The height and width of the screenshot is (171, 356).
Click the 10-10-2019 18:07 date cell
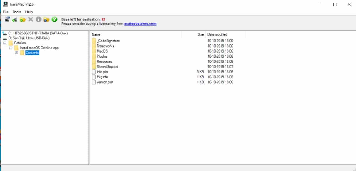coord(220,67)
